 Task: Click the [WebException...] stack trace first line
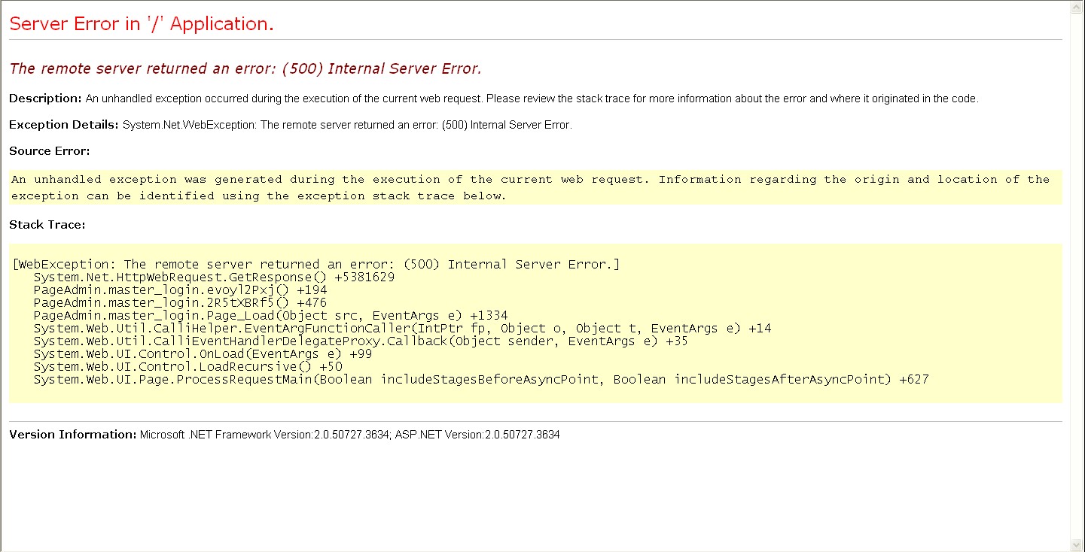point(316,265)
